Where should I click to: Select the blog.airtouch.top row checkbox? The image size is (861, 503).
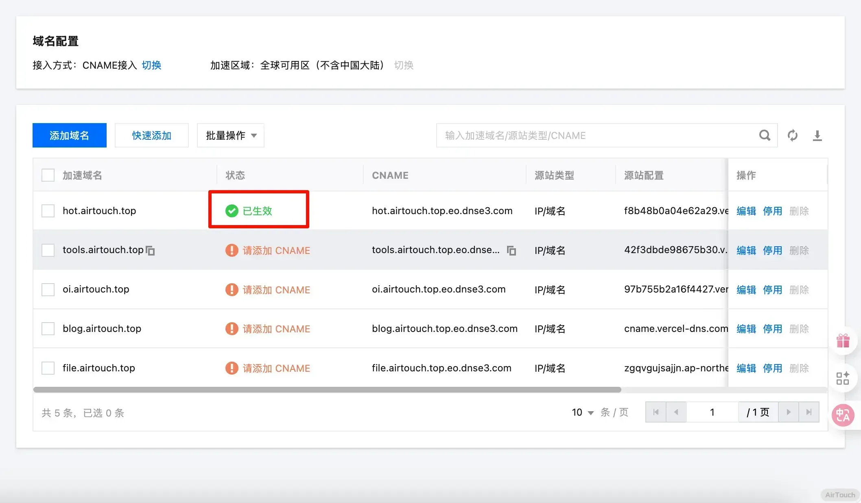pyautogui.click(x=48, y=329)
